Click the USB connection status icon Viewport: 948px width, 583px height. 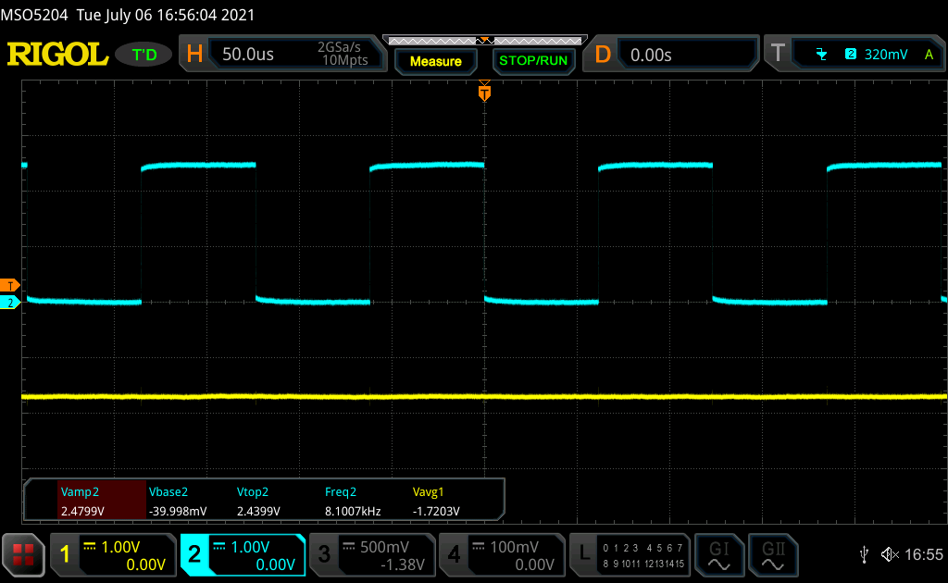[x=865, y=554]
